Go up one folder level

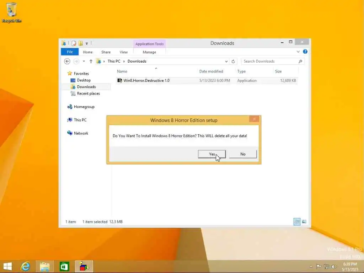coord(91,61)
